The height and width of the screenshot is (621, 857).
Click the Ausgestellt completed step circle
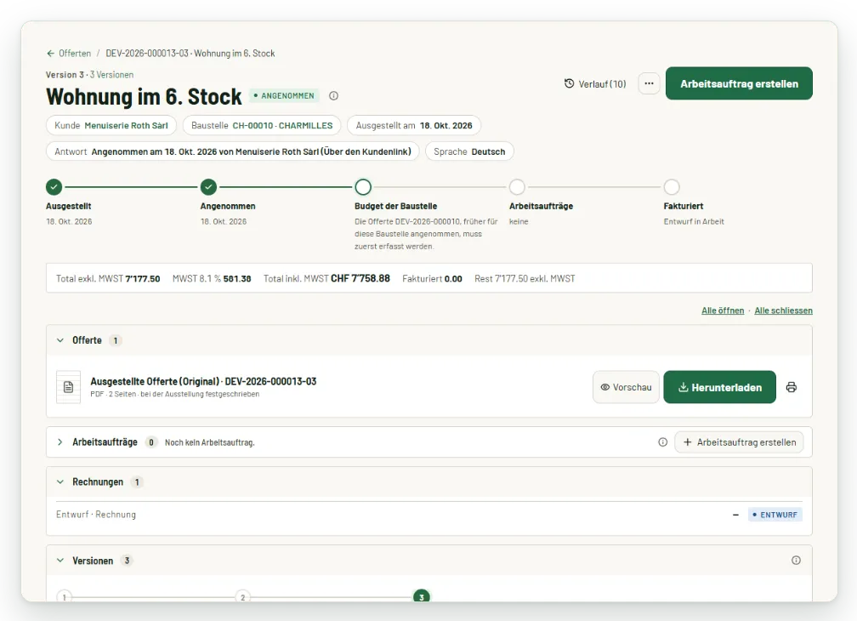[54, 187]
